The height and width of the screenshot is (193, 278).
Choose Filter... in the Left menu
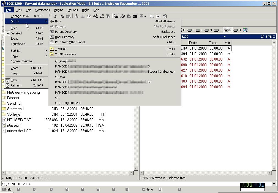pos(26,80)
